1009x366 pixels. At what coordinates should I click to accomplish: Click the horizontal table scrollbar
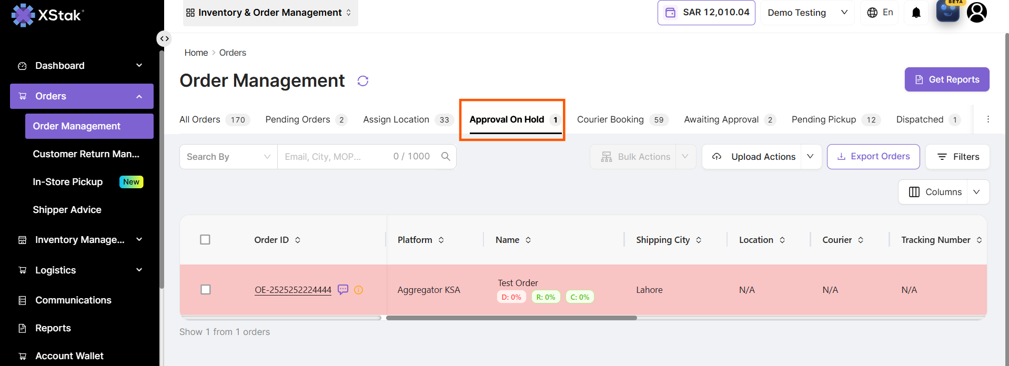point(511,318)
